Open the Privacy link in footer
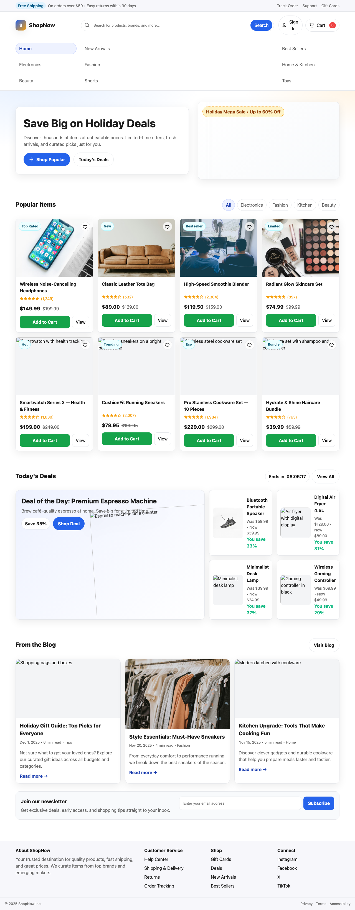 click(306, 904)
